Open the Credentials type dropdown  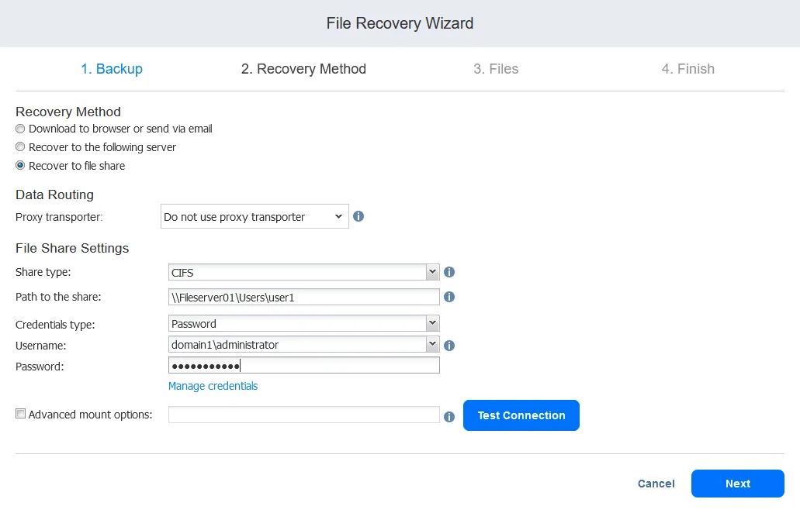[432, 324]
